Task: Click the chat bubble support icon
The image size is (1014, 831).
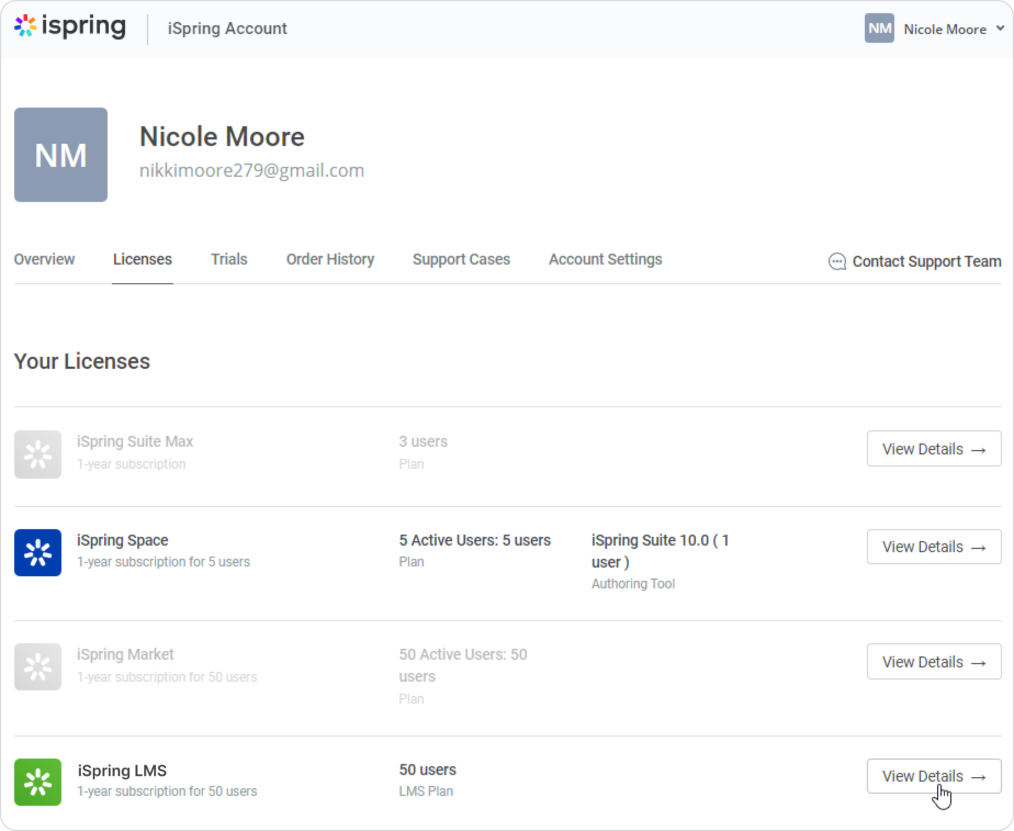Action: (837, 262)
